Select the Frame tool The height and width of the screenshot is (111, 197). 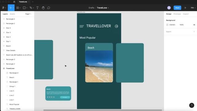coord(18,8)
